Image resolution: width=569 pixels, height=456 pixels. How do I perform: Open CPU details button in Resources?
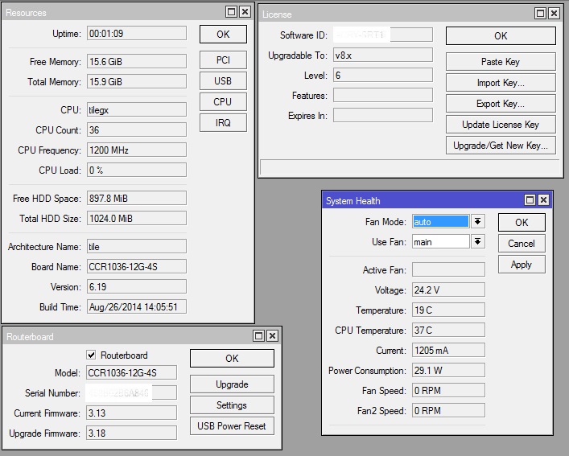click(223, 102)
